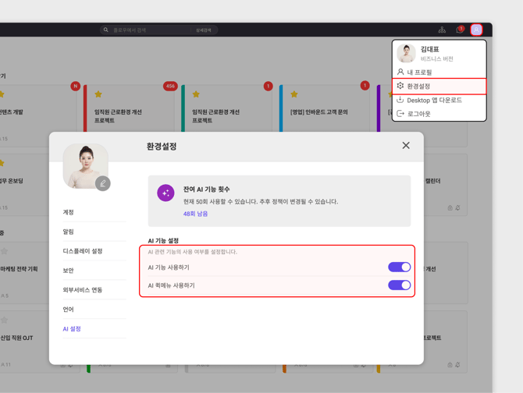This screenshot has height=393, width=523.
Task: Click the profile avatar icon in top bar
Action: click(x=476, y=30)
